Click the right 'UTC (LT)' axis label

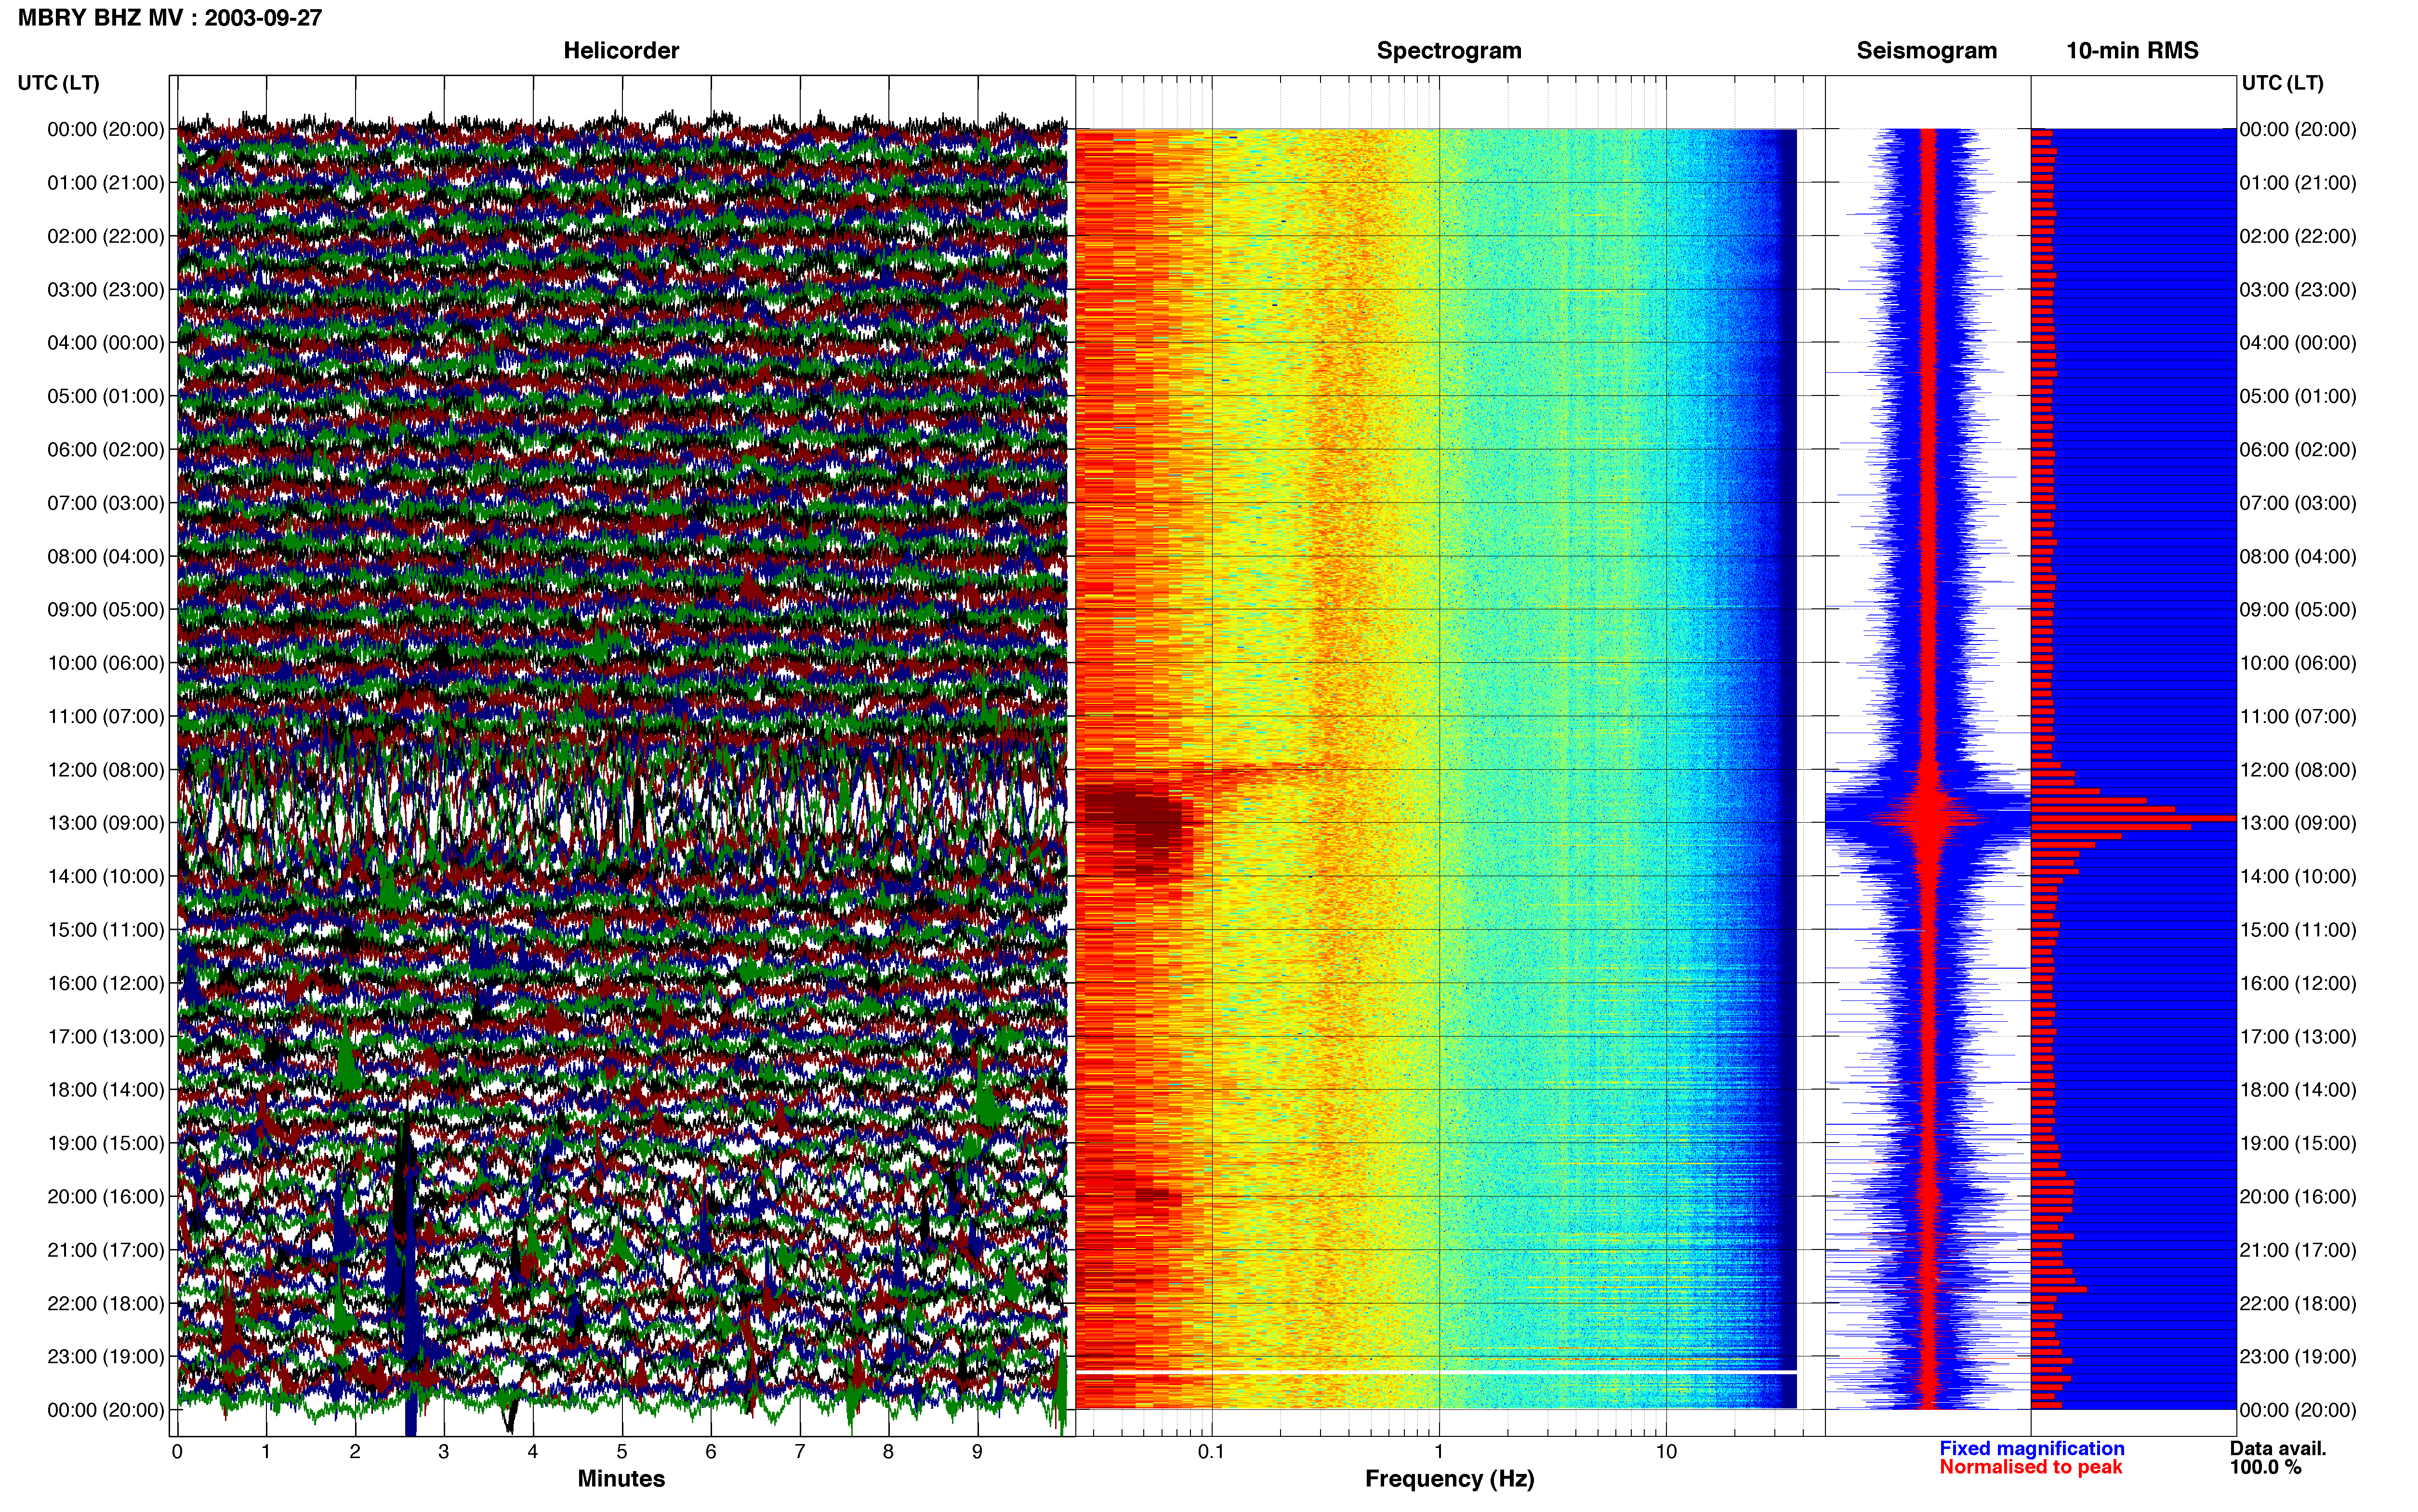click(x=2282, y=83)
